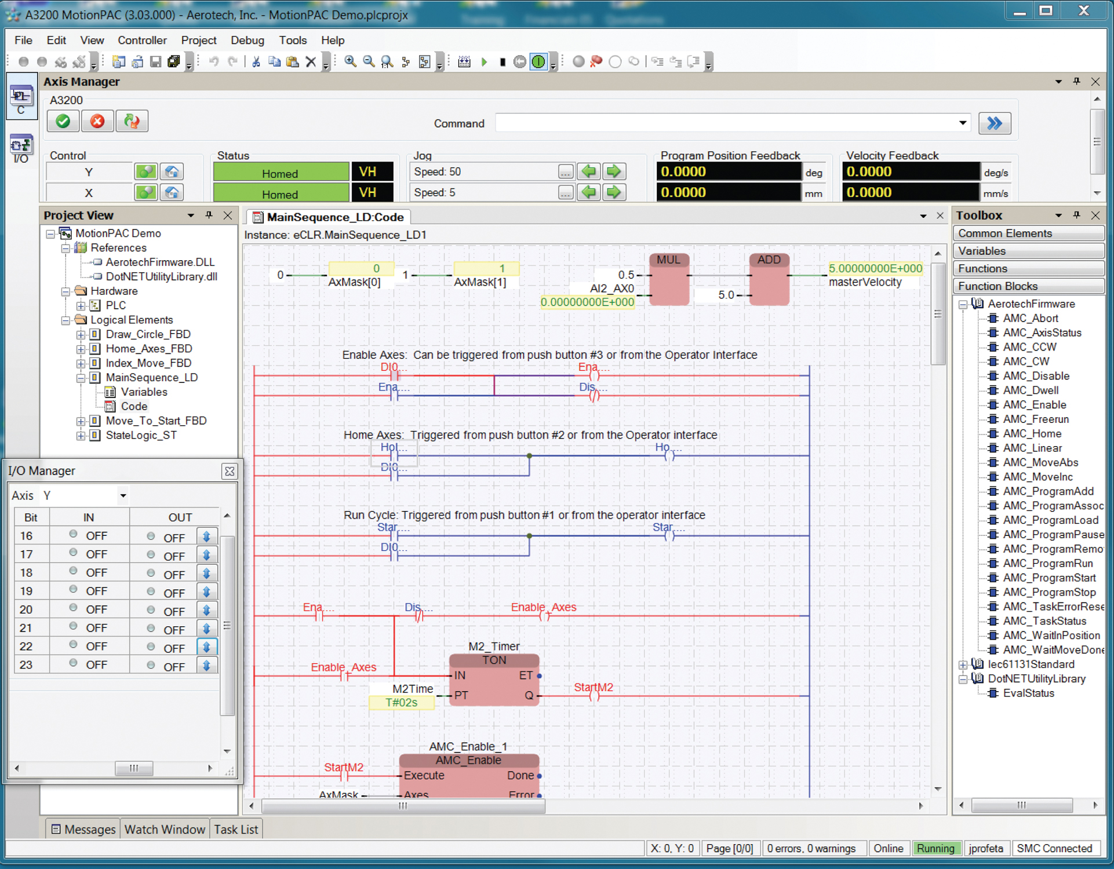
Task: Click the Cut scissors toolbar icon
Action: [256, 62]
